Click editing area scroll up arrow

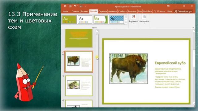click(x=194, y=31)
